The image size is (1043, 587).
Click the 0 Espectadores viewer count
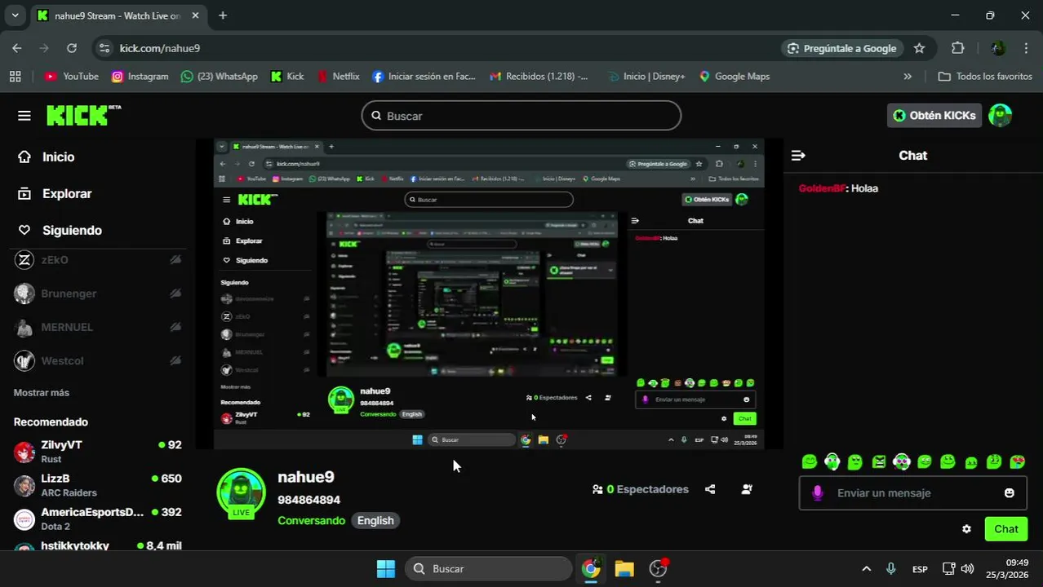click(641, 489)
